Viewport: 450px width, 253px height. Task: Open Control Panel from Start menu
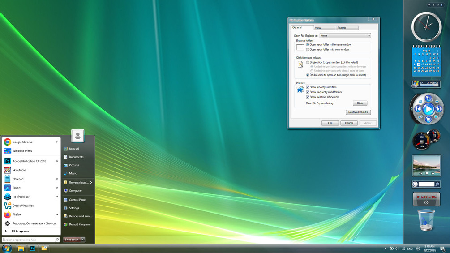[77, 200]
